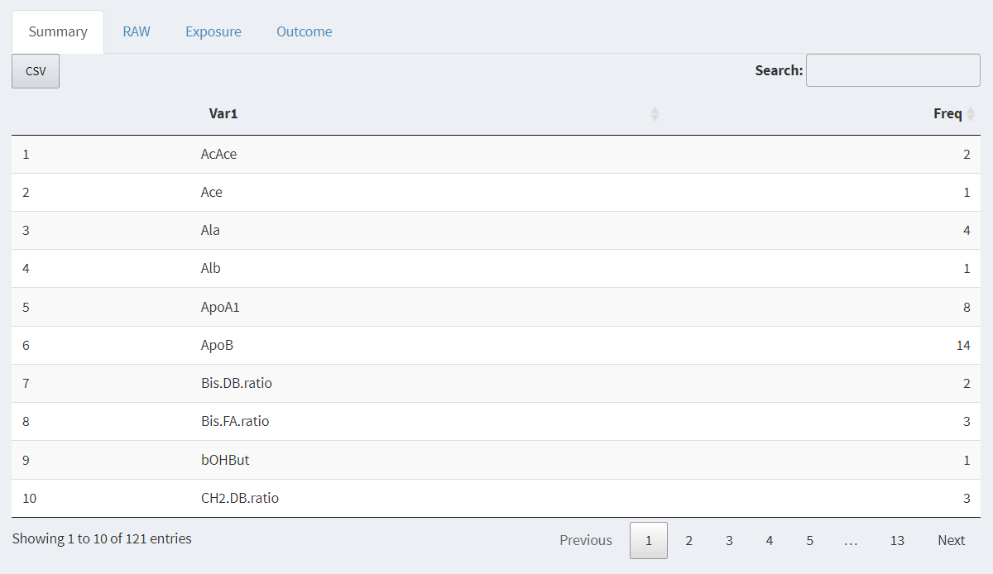993x574 pixels.
Task: Sort table by Freq column arrows
Action: (x=971, y=114)
